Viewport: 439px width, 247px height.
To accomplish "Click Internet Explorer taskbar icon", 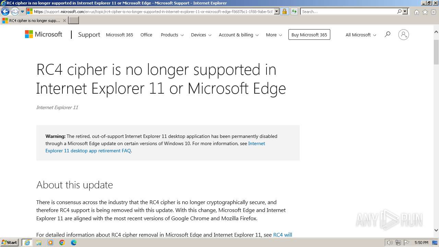I will (27, 243).
